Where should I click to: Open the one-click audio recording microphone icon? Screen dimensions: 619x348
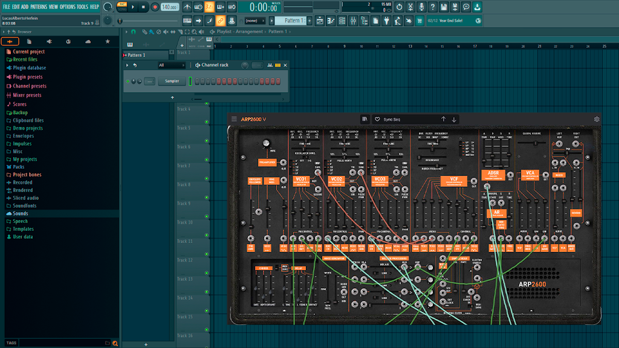(421, 7)
